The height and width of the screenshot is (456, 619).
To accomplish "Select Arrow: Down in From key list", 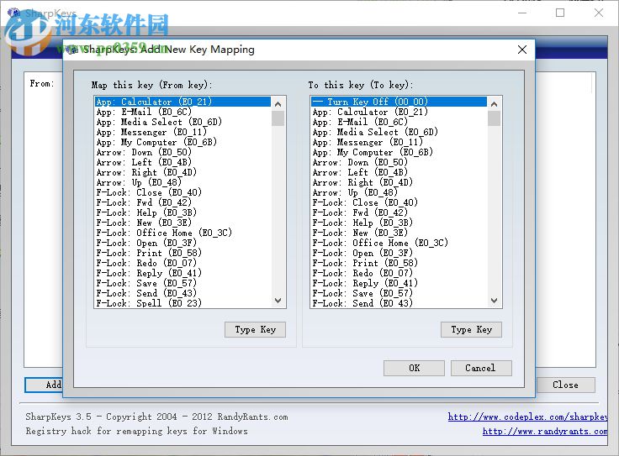I will click(183, 153).
